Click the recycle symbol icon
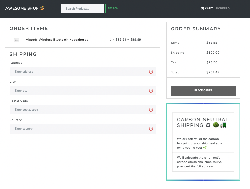Viewport: 250px width, 189px height. coord(208,125)
